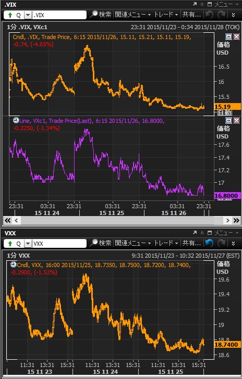Click the clock icon beside the VXc1 Line legend
Image resolution: width=242 pixels, height=379 pixels.
[x=16, y=120]
